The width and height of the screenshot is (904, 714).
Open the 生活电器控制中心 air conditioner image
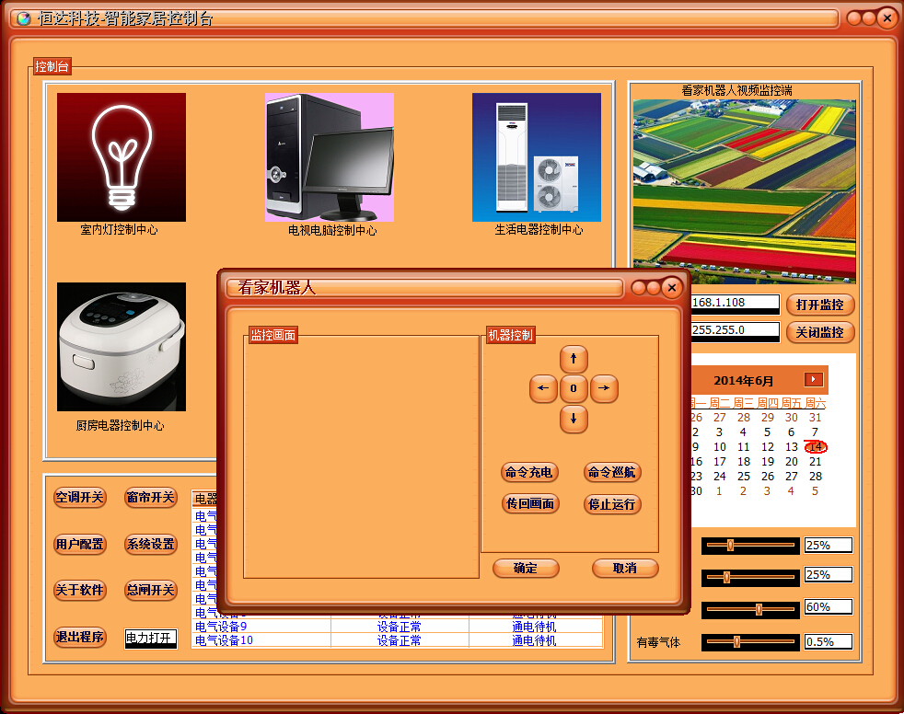pos(536,157)
